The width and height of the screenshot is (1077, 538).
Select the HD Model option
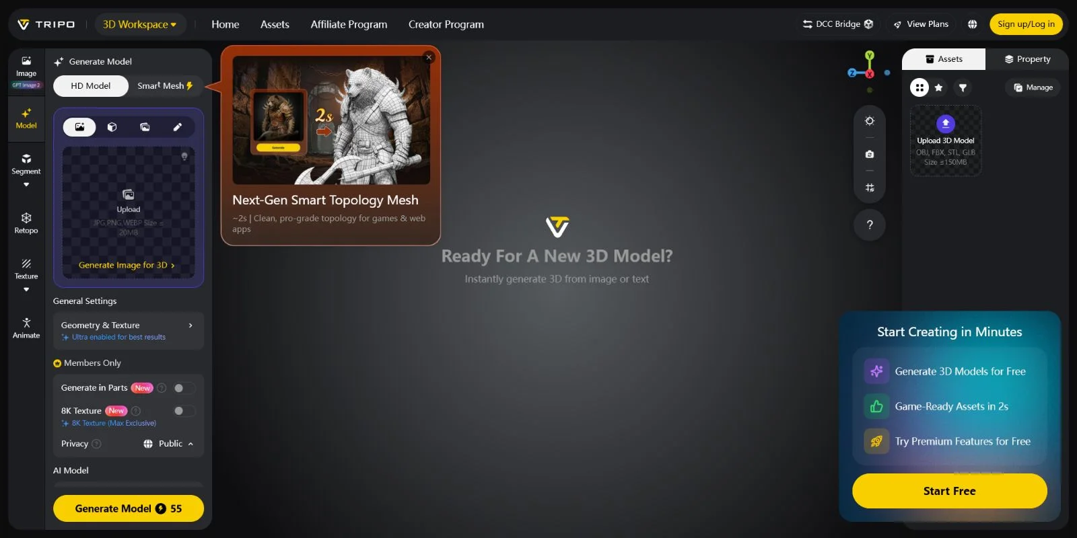point(91,86)
